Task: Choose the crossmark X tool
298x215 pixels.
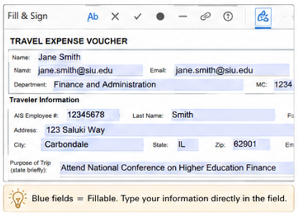Action: [x=115, y=16]
